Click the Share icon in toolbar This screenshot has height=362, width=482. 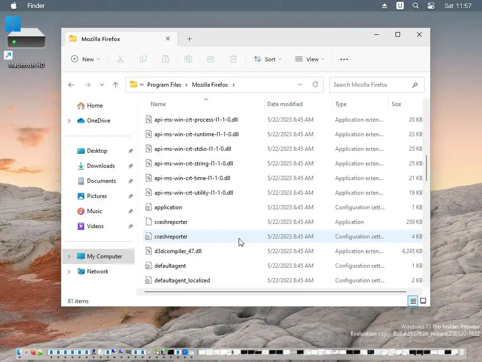[211, 59]
